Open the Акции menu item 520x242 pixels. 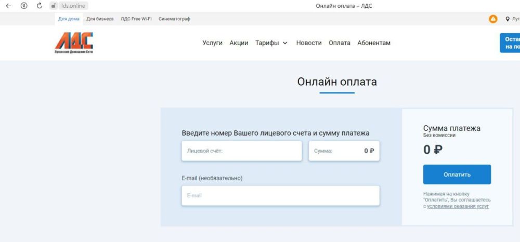pyautogui.click(x=239, y=43)
